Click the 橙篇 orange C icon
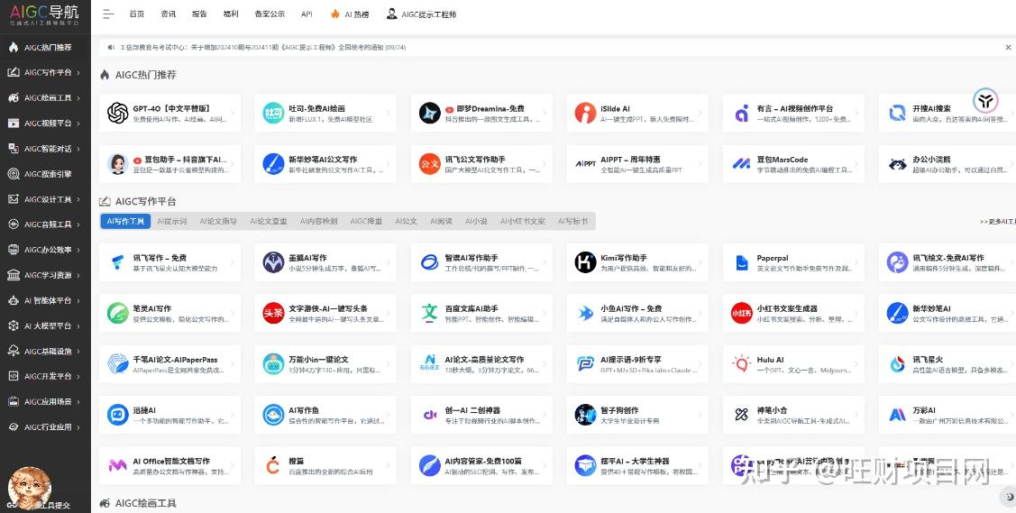Image resolution: width=1016 pixels, height=513 pixels. [x=273, y=465]
